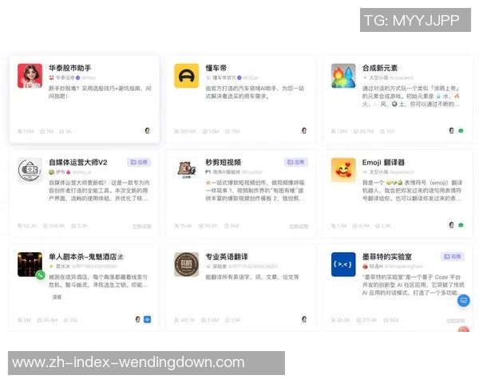Open the 专业英语翻译 title
The height and width of the screenshot is (383, 479).
[227, 257]
